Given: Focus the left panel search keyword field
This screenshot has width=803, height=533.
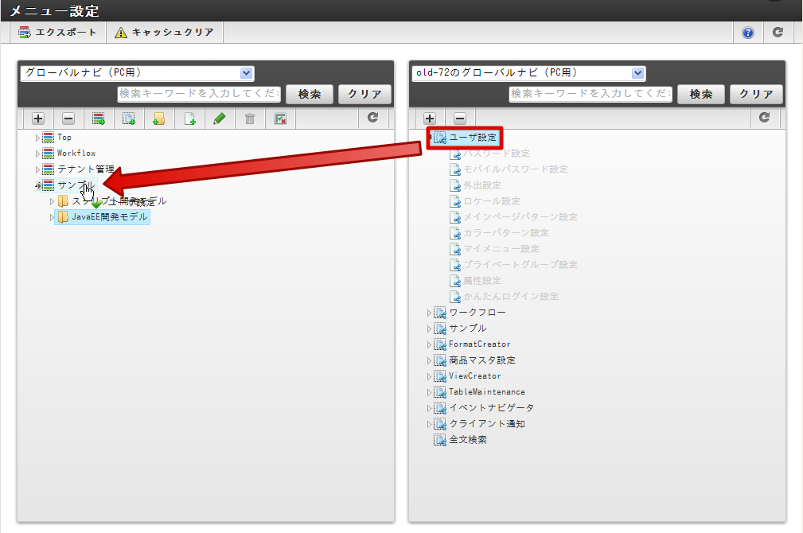Looking at the screenshot, I should pos(199,94).
